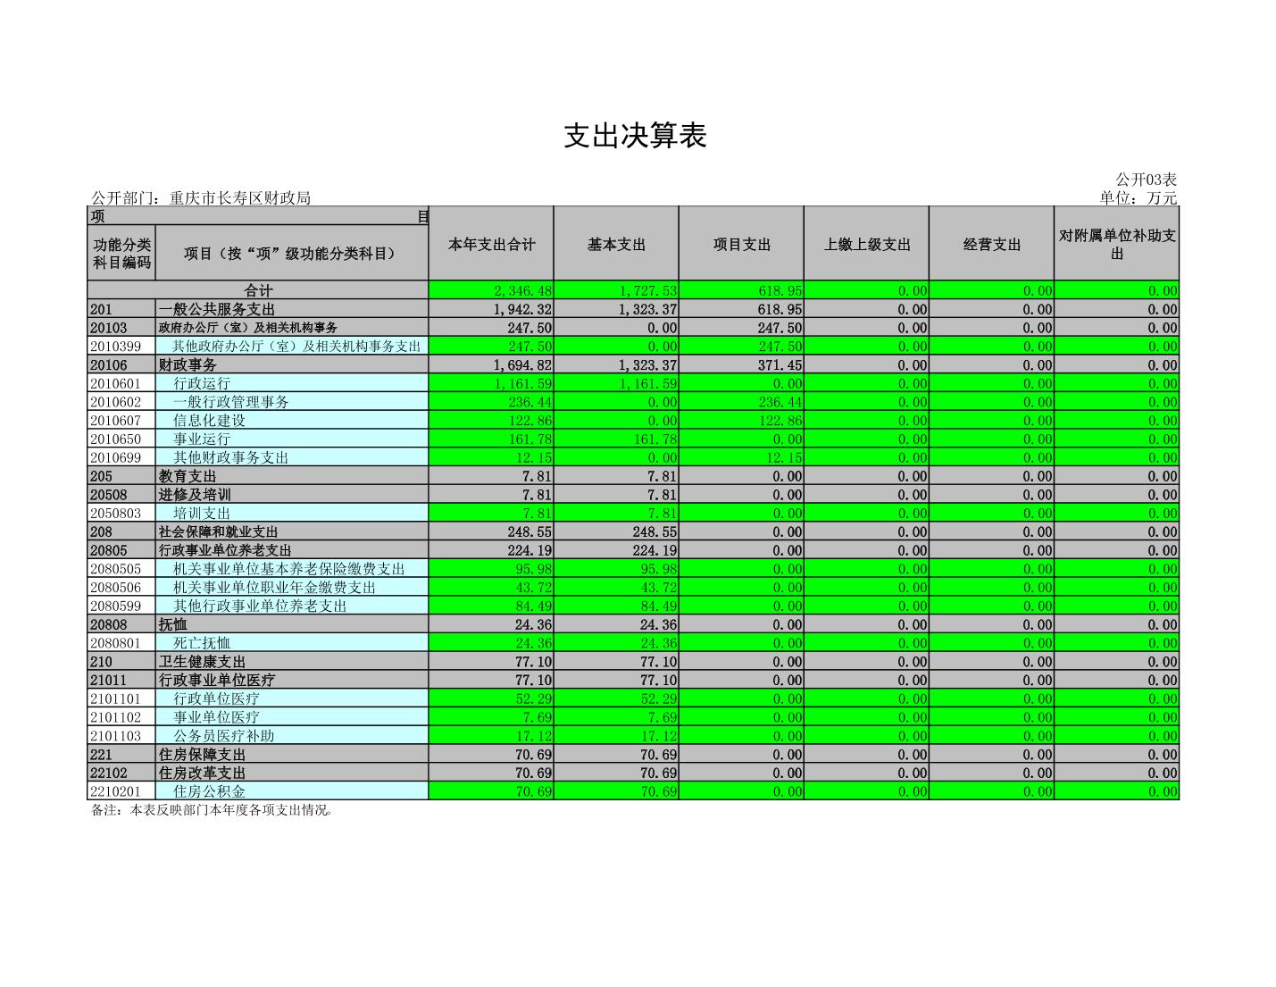The height and width of the screenshot is (987, 1276).
Task: Select the 信息化建设 row label
Action: [209, 421]
